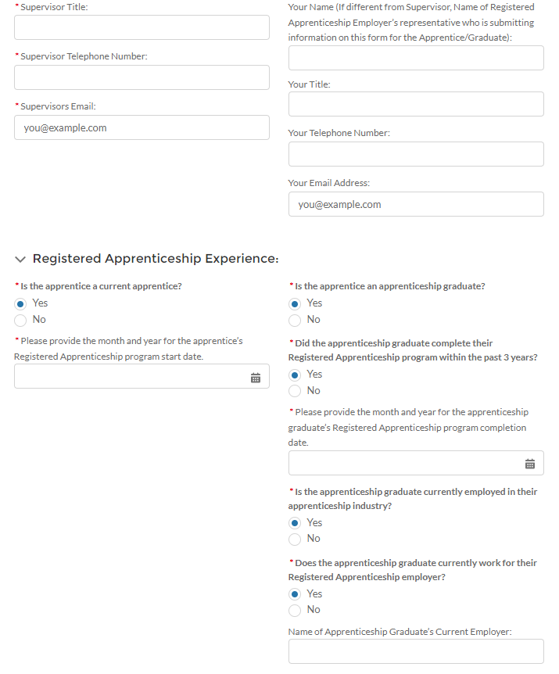Click the Your Email Address field
The width and height of the screenshot is (559, 674).
coord(416,204)
